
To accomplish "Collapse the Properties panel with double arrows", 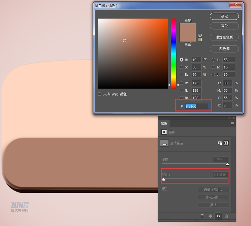I will click(228, 118).
